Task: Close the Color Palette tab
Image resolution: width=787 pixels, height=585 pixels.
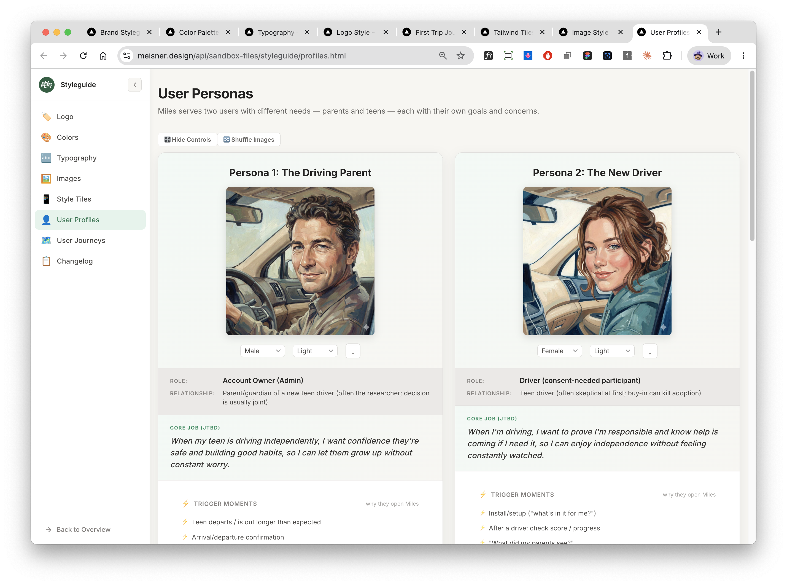Action: pos(228,32)
